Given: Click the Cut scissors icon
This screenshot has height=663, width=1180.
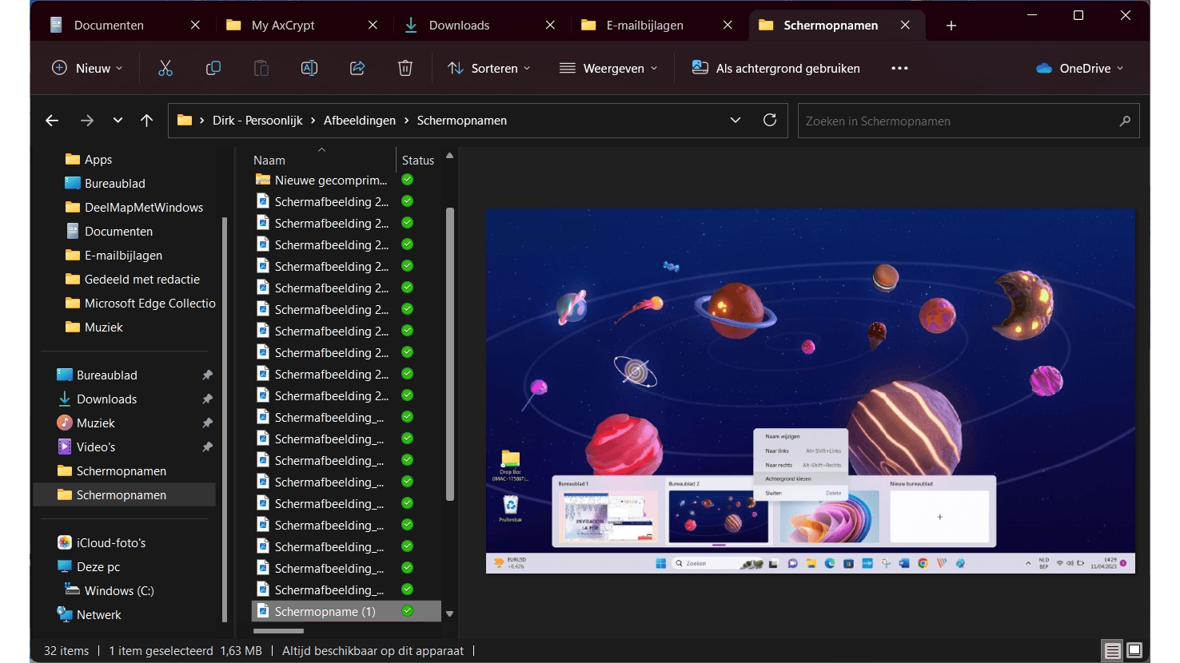Looking at the screenshot, I should [x=165, y=69].
